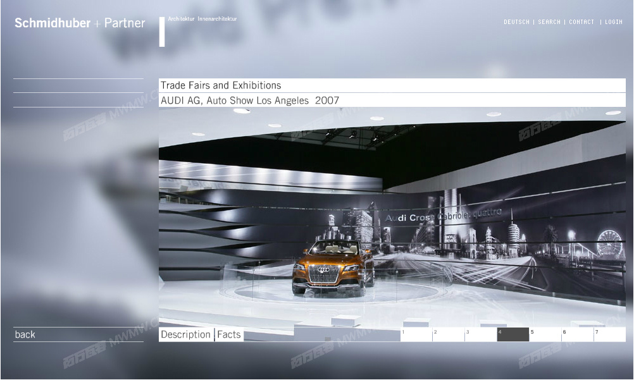The height and width of the screenshot is (380, 634).
Task: Open the Description tab
Action: pos(185,334)
